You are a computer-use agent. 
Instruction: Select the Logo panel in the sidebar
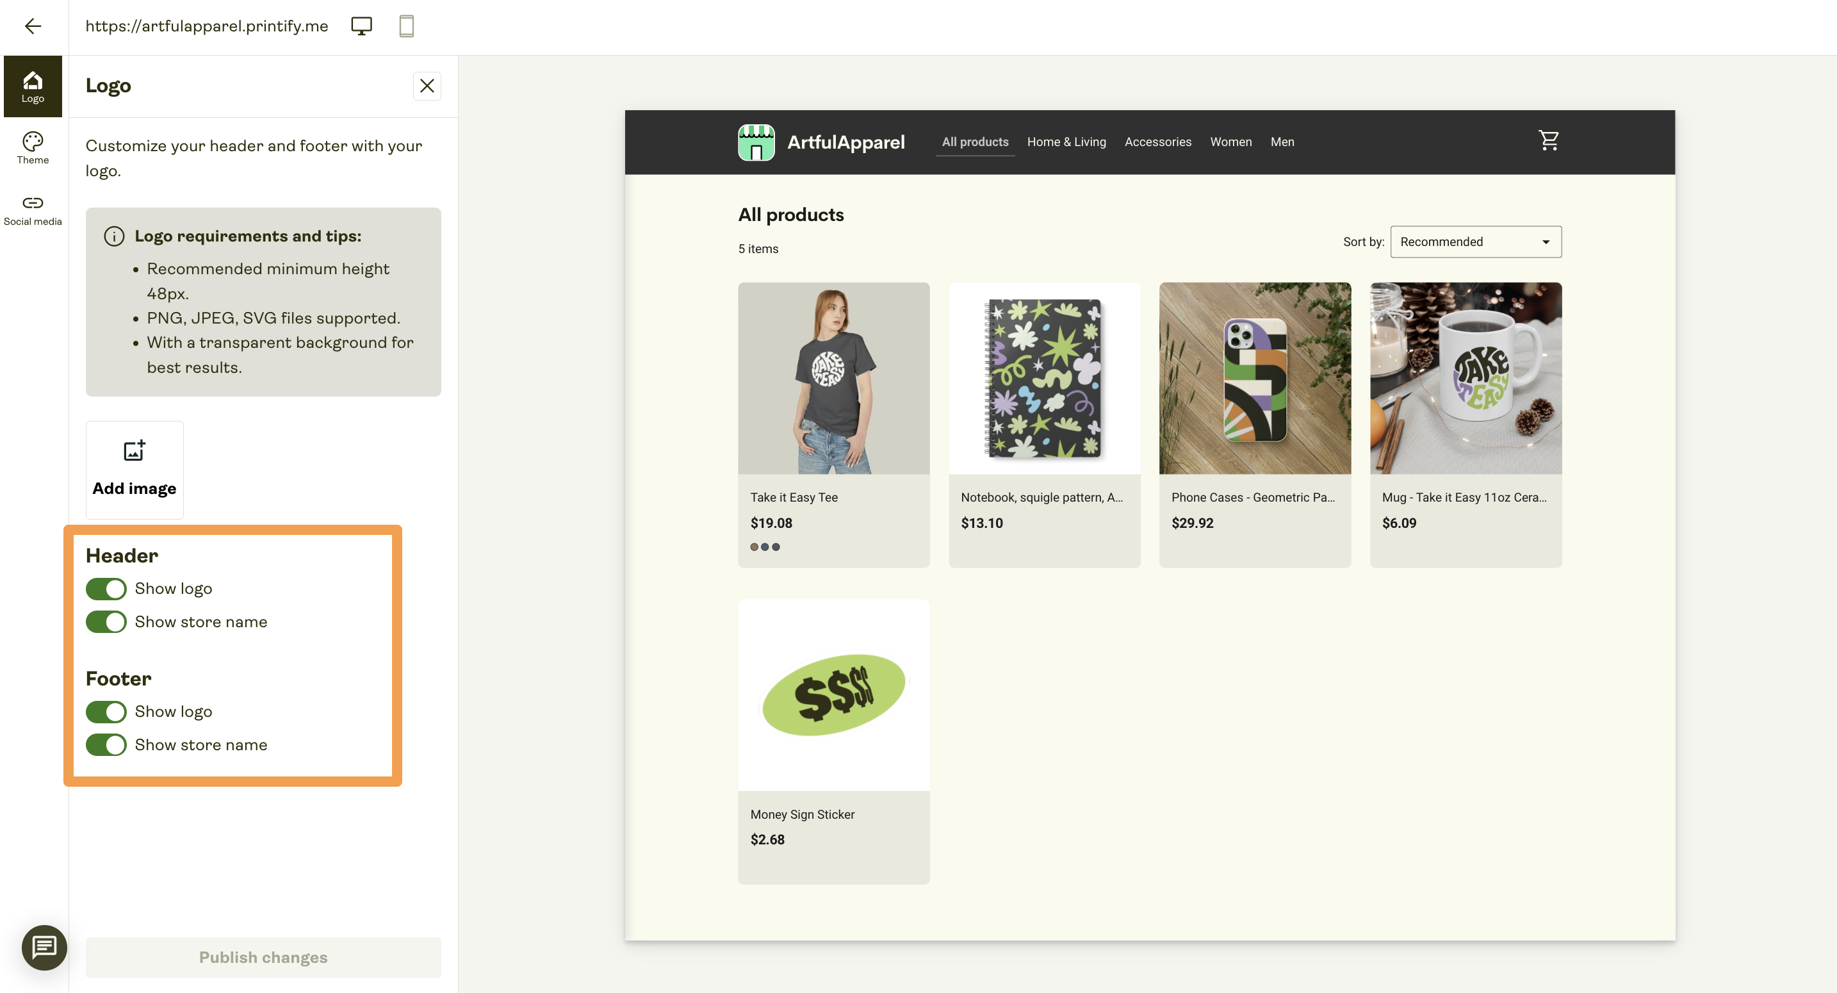point(32,86)
